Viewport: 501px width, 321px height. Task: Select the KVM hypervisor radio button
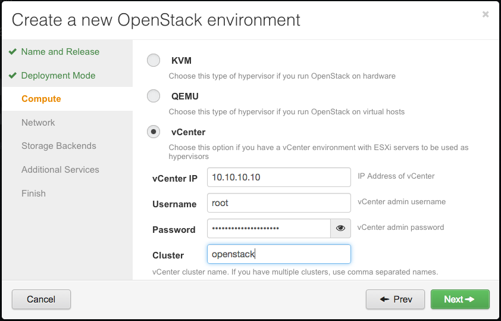154,60
